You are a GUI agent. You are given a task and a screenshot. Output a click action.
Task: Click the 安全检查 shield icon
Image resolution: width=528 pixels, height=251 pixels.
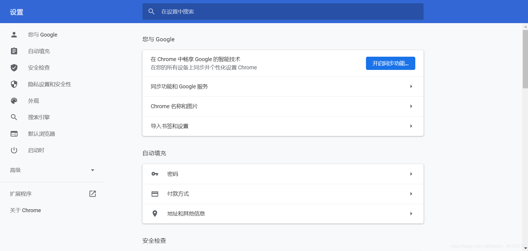pos(14,67)
